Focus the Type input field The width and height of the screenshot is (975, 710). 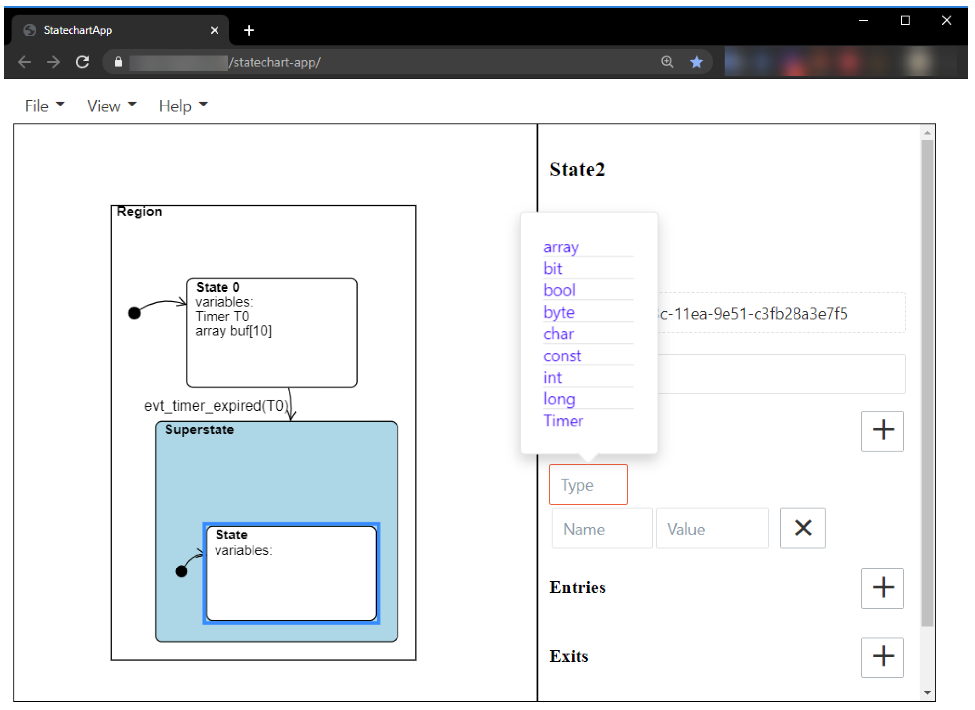588,485
